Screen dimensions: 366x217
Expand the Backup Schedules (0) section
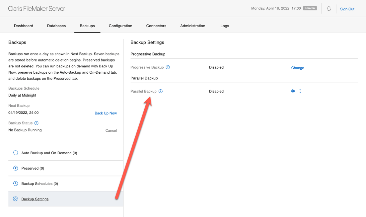pos(39,183)
